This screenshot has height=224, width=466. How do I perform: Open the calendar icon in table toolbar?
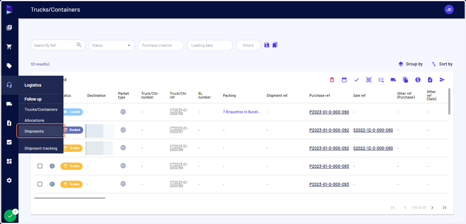click(x=344, y=80)
